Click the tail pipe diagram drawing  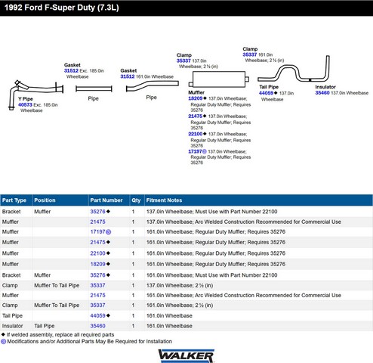click(294, 69)
